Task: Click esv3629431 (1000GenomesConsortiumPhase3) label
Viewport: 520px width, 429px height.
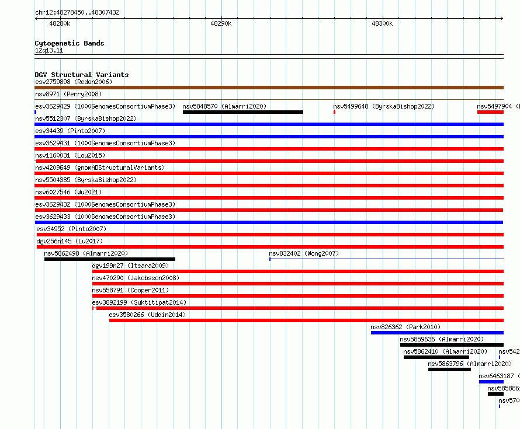Action: 105,143
